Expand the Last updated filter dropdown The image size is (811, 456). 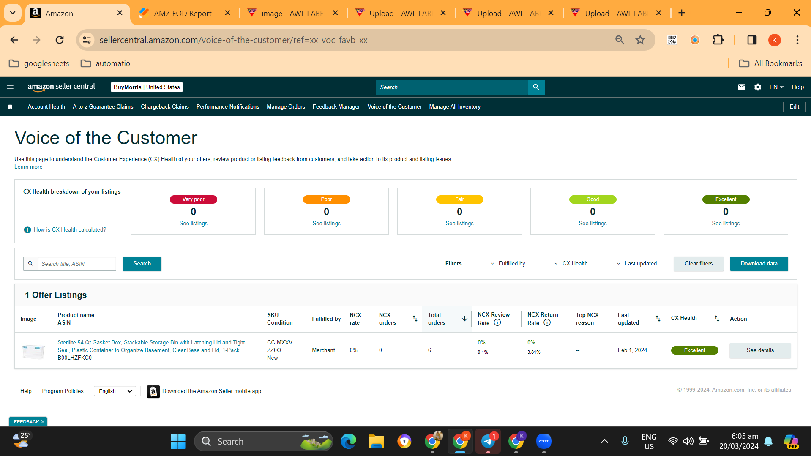[x=636, y=264]
